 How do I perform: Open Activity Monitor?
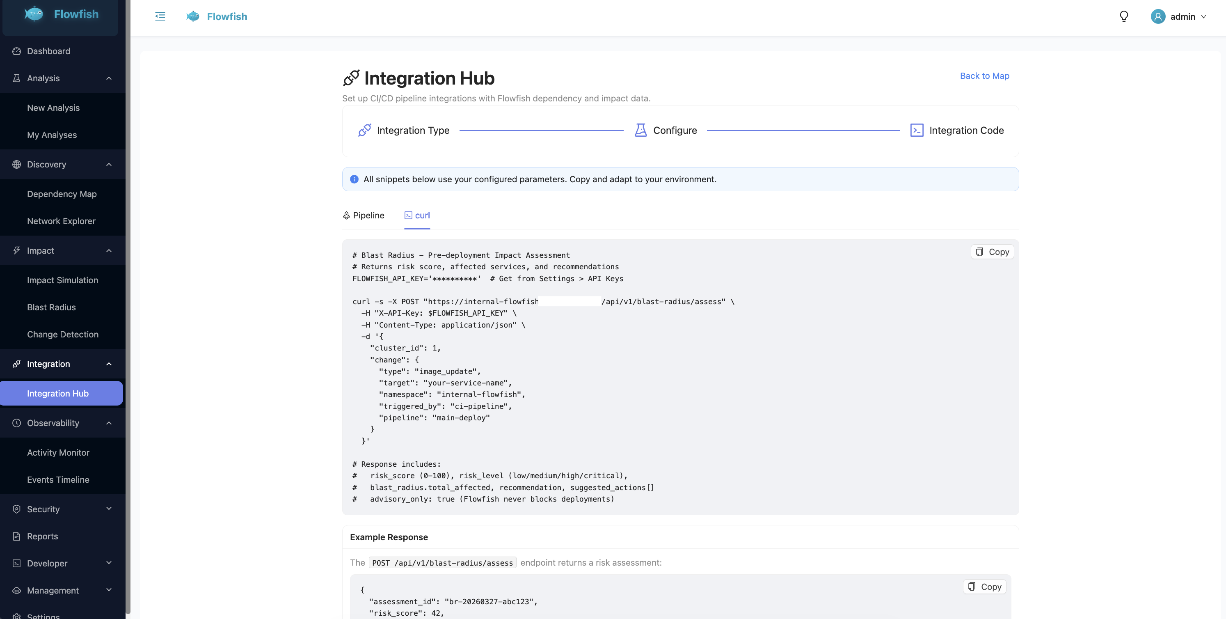[58, 452]
